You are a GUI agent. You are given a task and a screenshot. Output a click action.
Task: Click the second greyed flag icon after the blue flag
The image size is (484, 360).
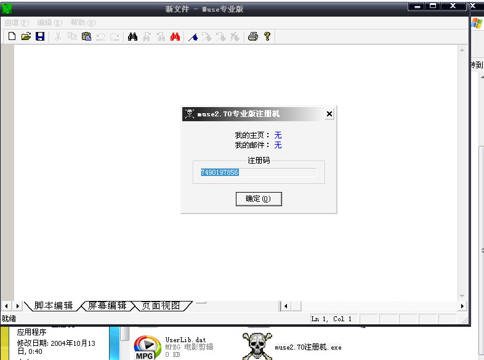coord(221,37)
